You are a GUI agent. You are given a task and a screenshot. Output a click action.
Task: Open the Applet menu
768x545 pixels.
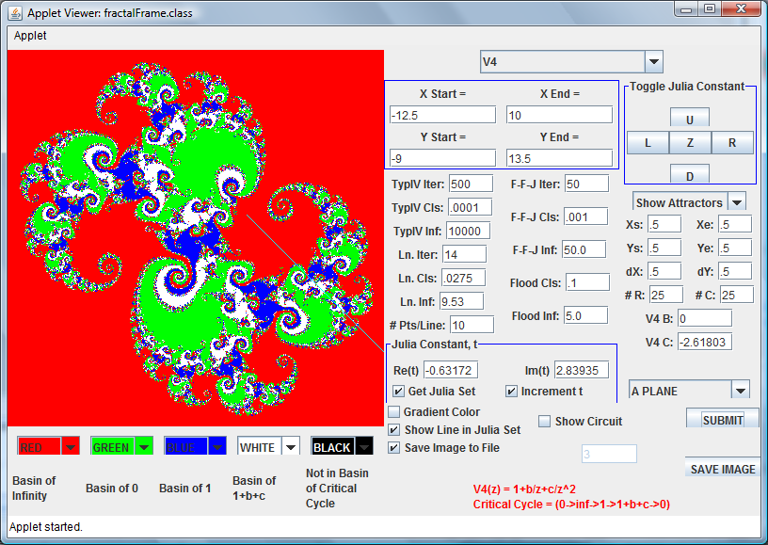click(x=28, y=36)
